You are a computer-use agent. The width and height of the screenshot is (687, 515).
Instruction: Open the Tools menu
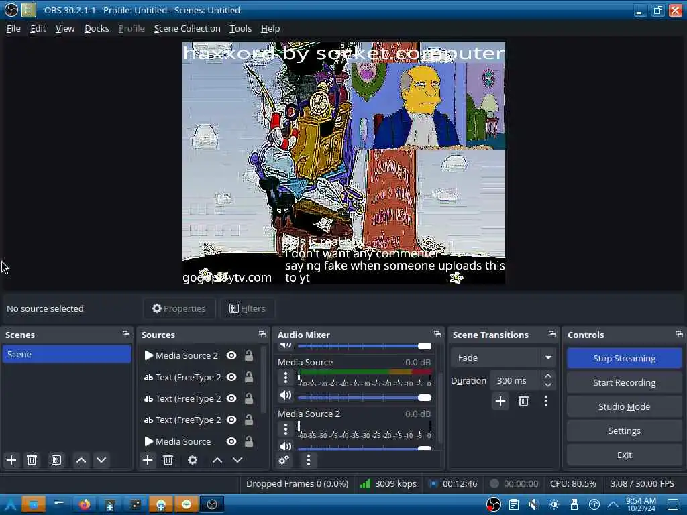pyautogui.click(x=241, y=28)
